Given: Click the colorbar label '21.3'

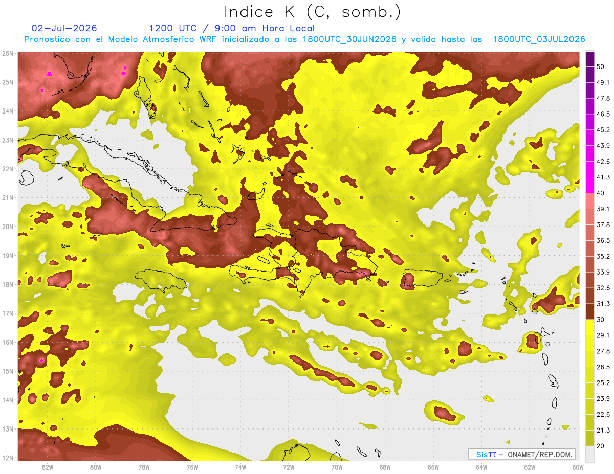Looking at the screenshot, I should pyautogui.click(x=603, y=430).
